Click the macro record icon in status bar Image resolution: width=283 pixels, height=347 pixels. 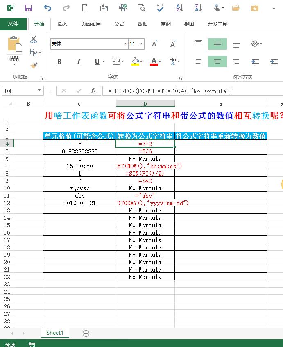(x=32, y=345)
